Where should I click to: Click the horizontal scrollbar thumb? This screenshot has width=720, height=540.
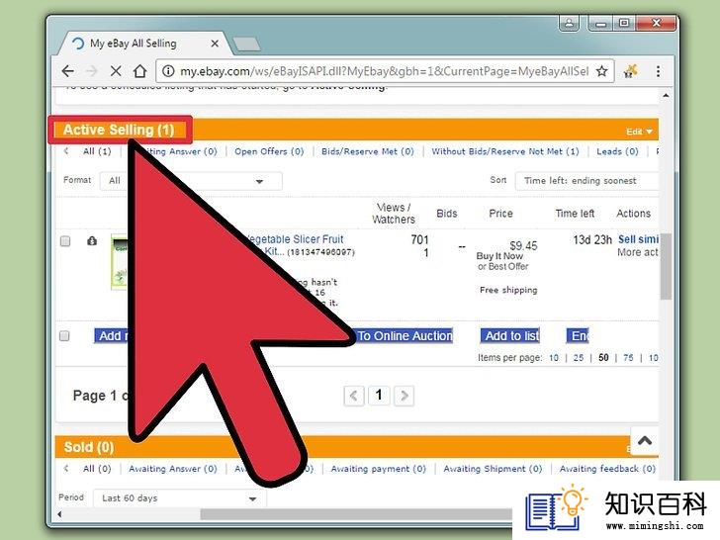click(356, 514)
